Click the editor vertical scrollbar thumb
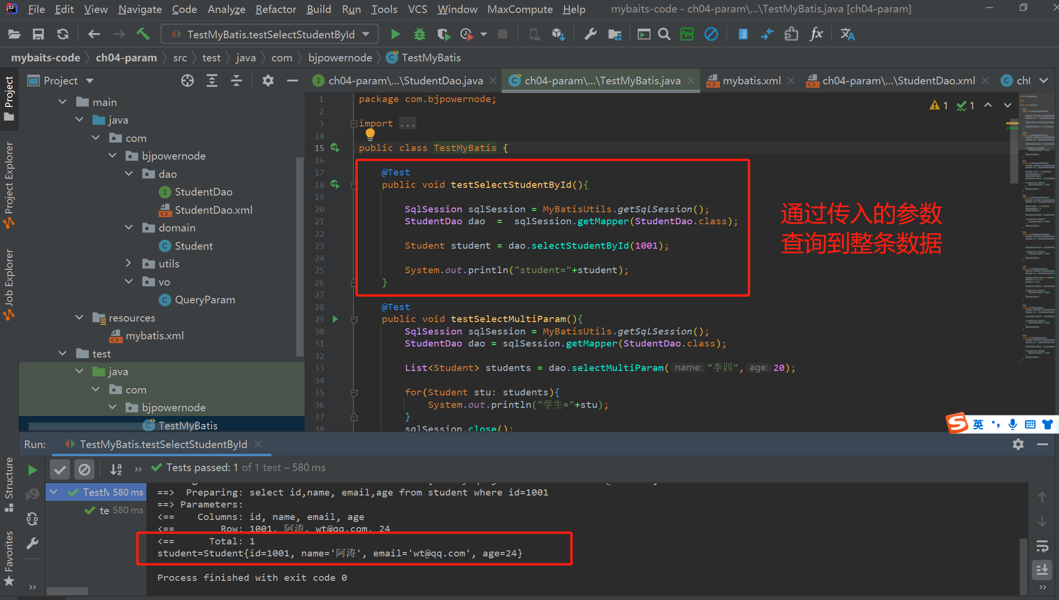The image size is (1059, 600). tap(1013, 153)
